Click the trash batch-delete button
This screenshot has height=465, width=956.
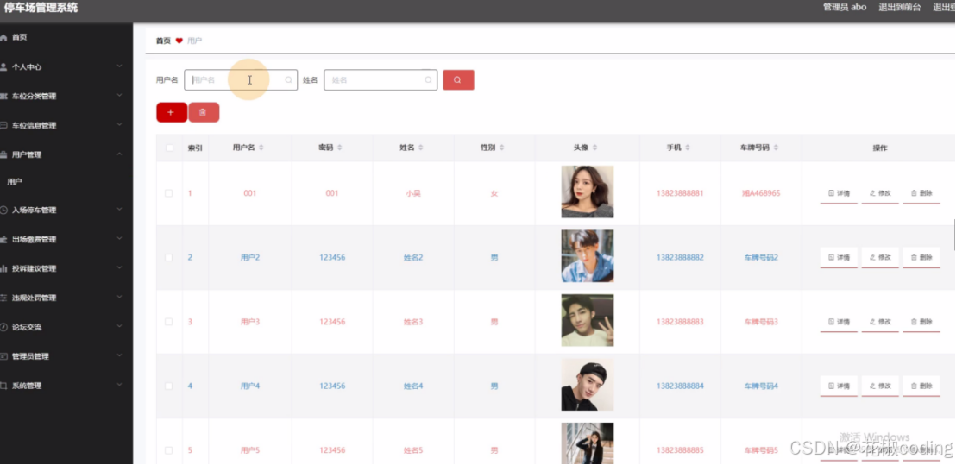204,112
